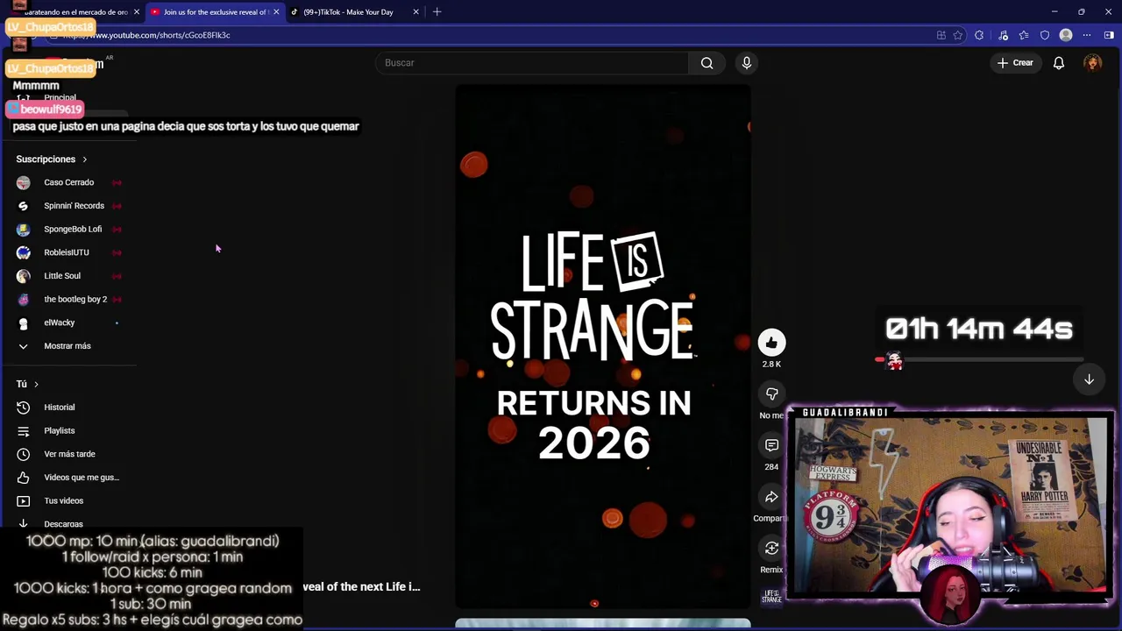Open the browser favorites list icon

1024,35
